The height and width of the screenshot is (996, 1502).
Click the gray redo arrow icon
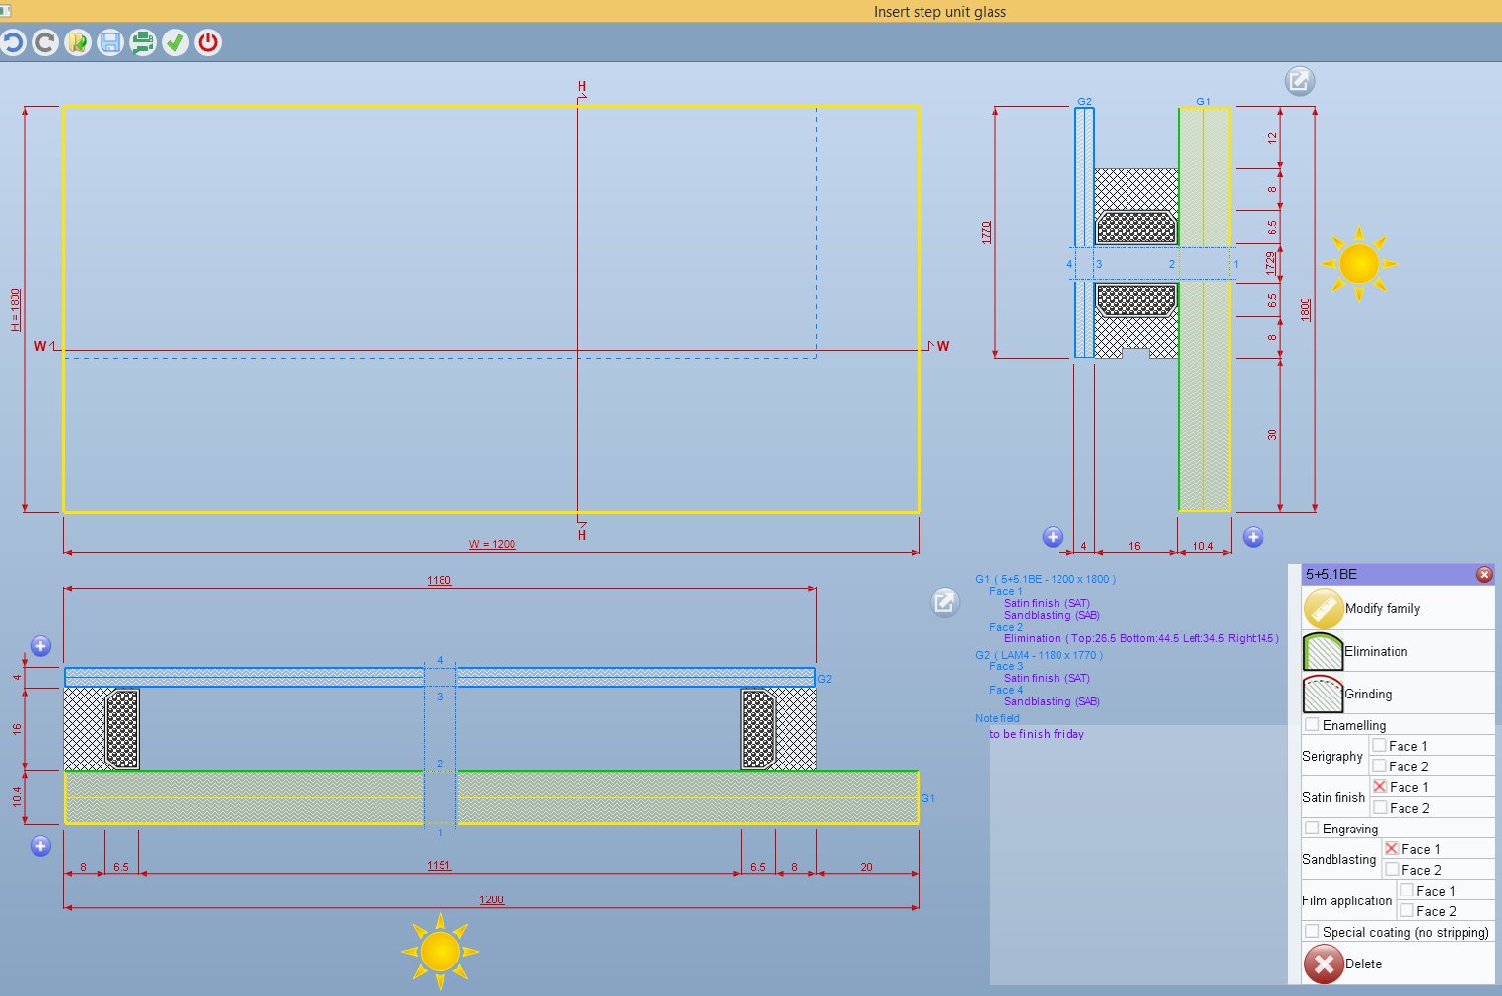(x=45, y=42)
